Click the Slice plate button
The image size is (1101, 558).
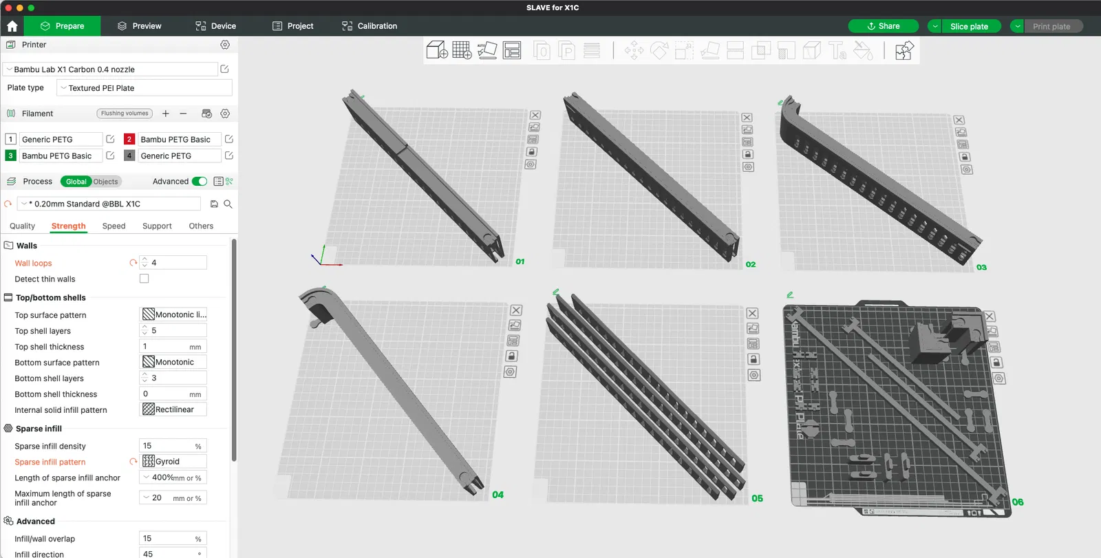pyautogui.click(x=969, y=26)
